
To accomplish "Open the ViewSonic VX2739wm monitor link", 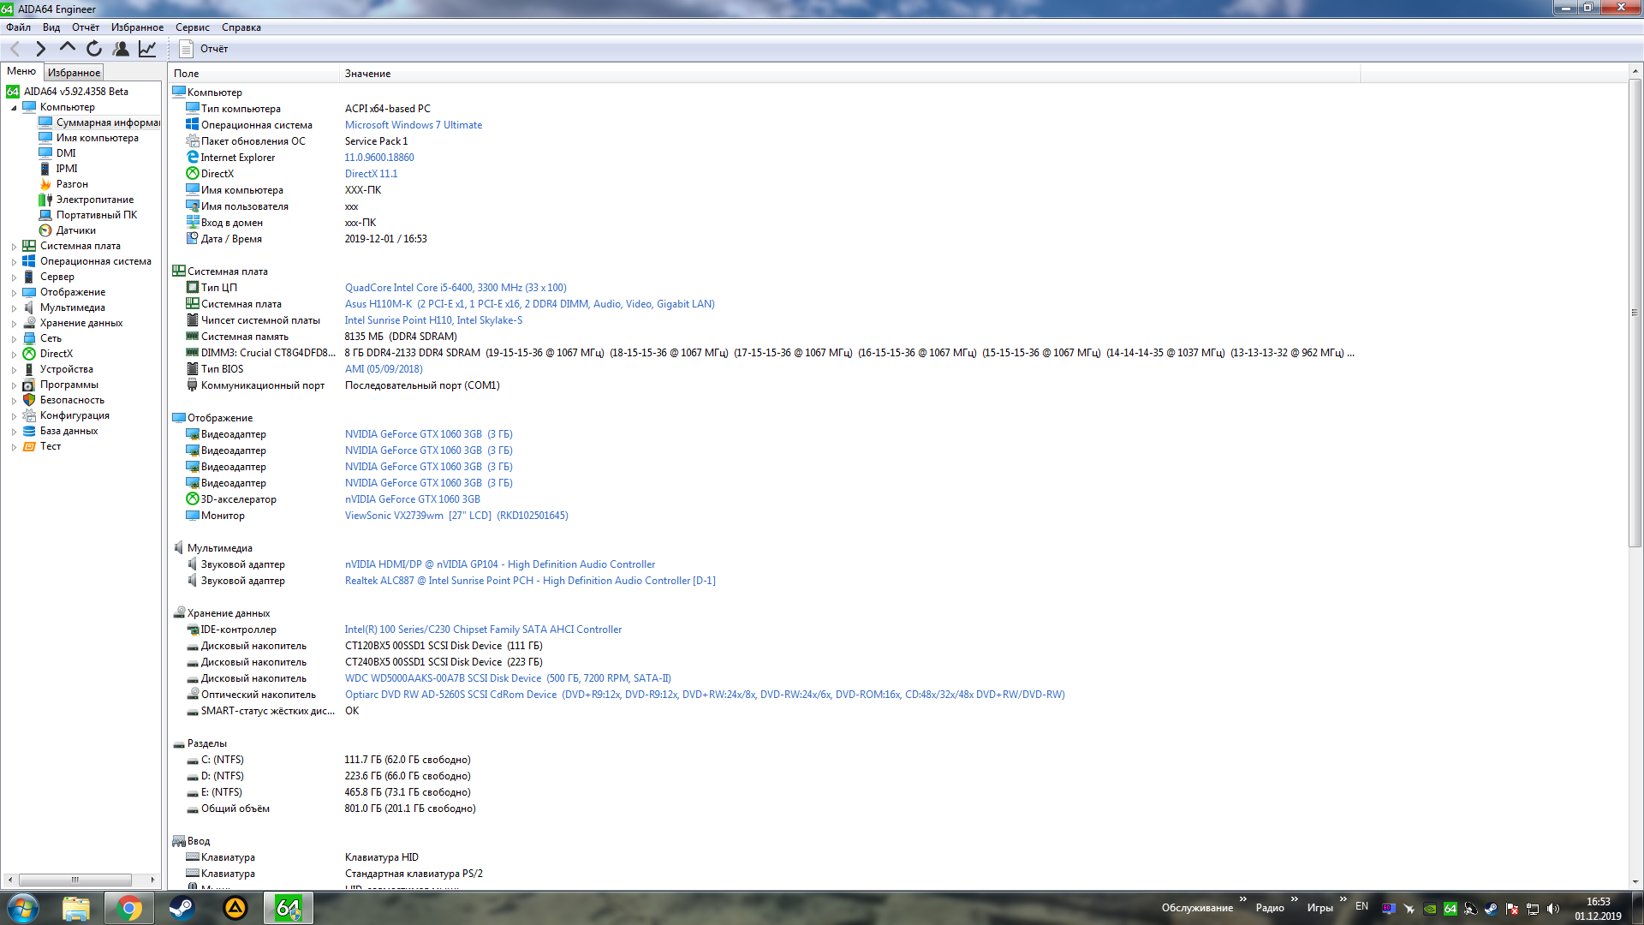I will coord(456,516).
